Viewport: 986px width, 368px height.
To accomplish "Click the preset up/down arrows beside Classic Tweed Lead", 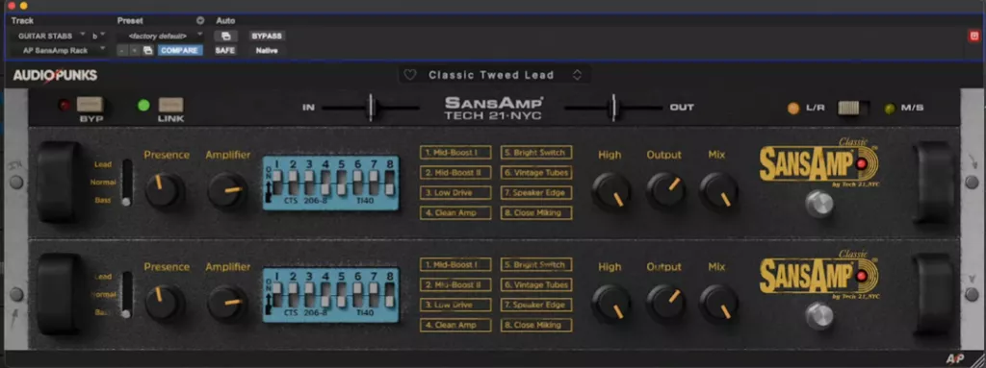I will [x=577, y=75].
